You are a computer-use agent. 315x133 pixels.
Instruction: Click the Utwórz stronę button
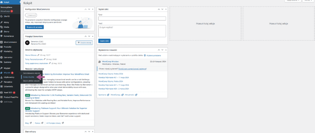pos(84,42)
